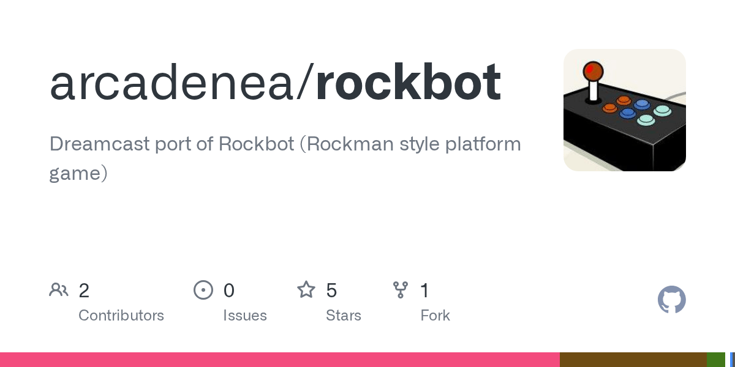Open the GitHub octocat logo
Viewport: 735px width, 367px height.
coord(672,300)
